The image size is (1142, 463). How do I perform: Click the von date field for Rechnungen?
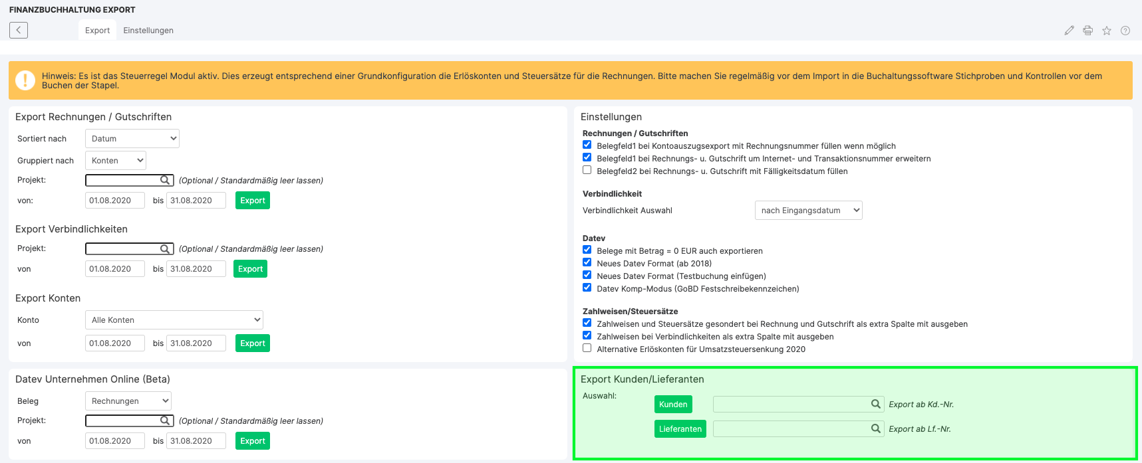pos(114,201)
